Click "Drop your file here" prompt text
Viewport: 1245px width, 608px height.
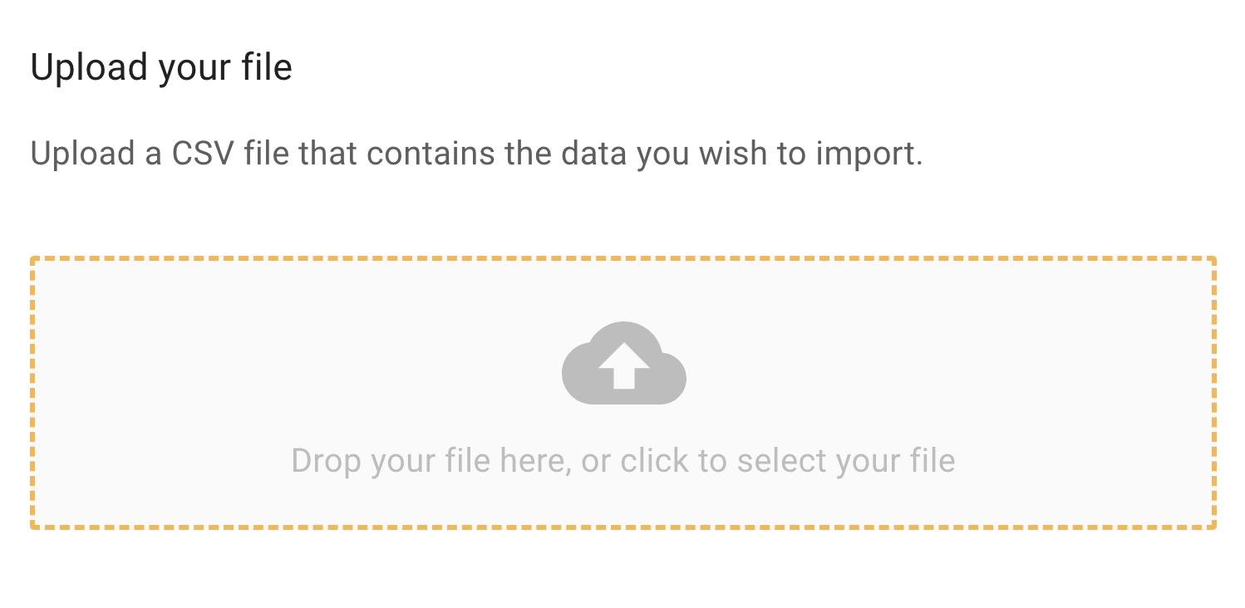pyautogui.click(x=431, y=460)
